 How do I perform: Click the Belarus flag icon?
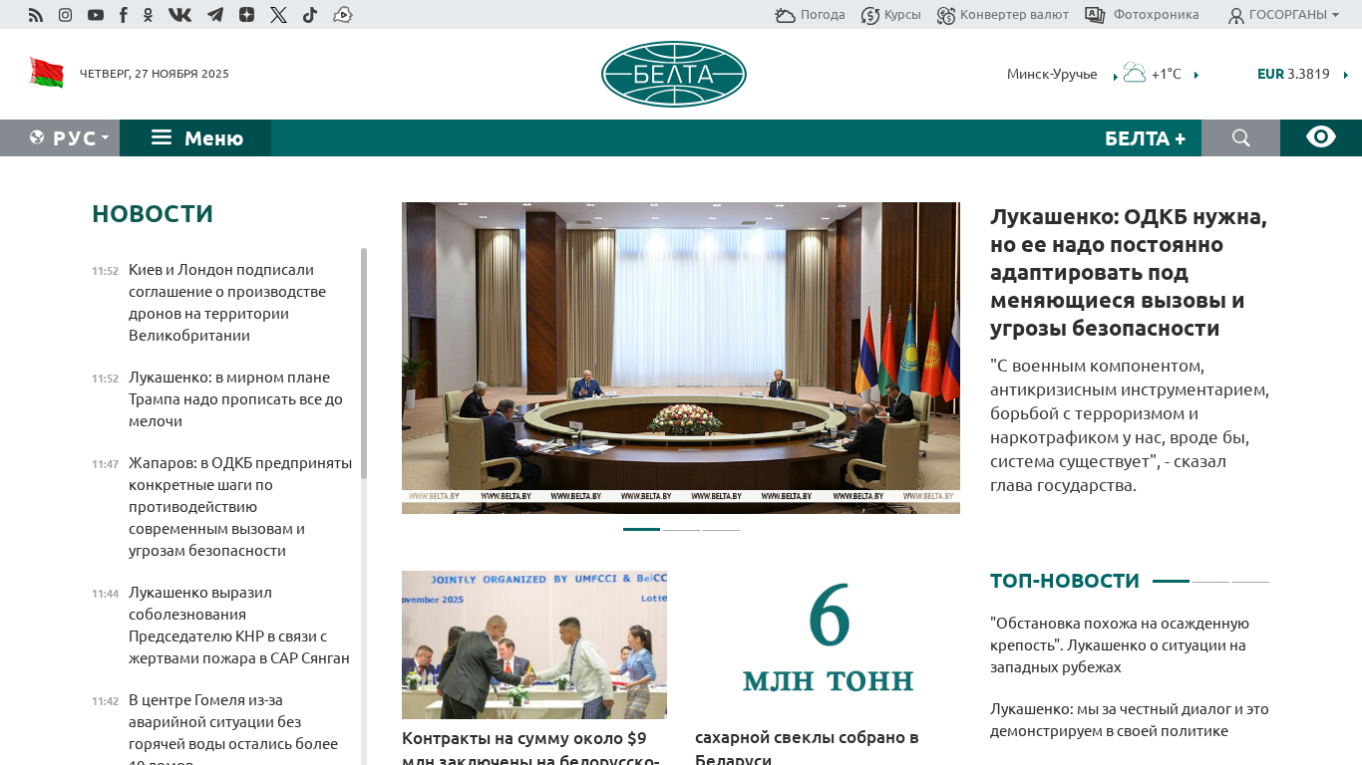(47, 73)
